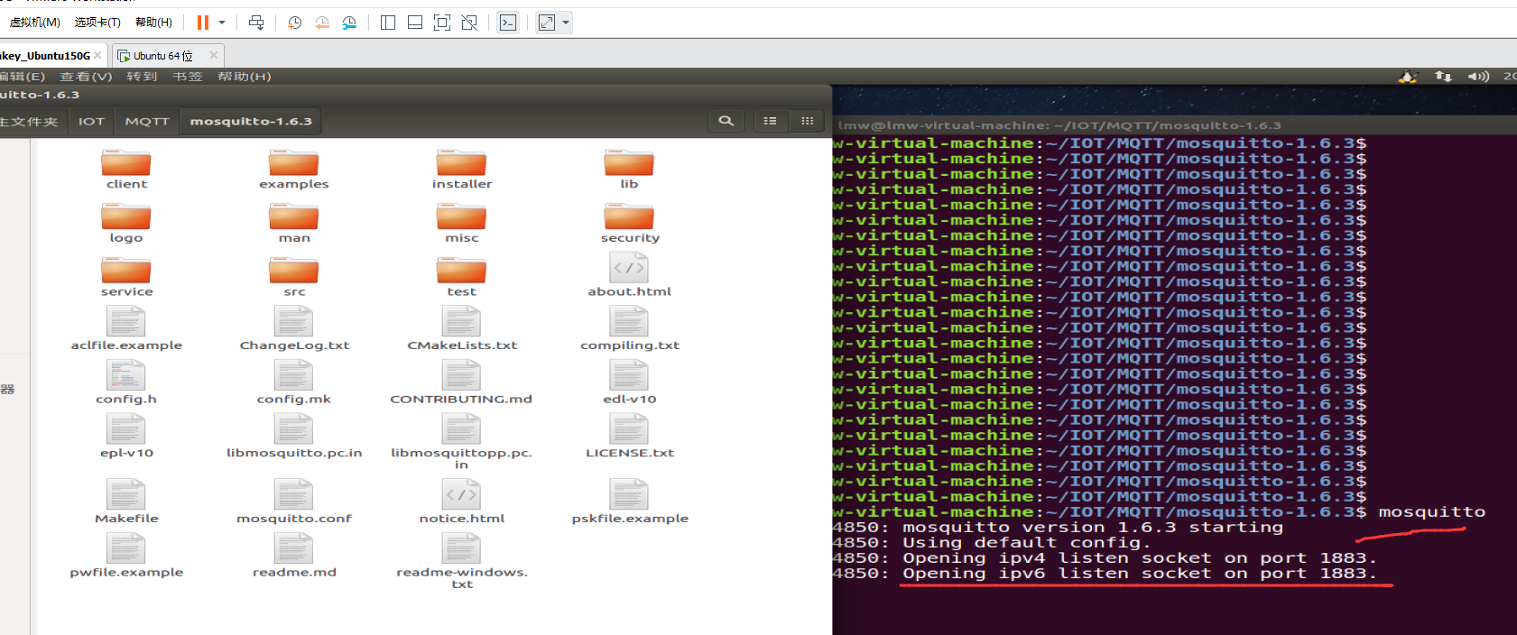Select the lib folder

(x=629, y=170)
